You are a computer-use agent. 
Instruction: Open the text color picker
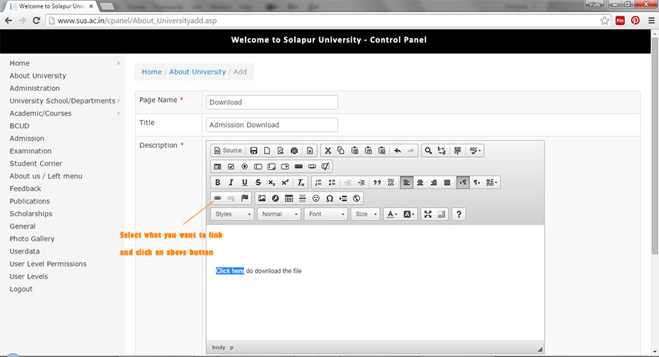pos(392,214)
